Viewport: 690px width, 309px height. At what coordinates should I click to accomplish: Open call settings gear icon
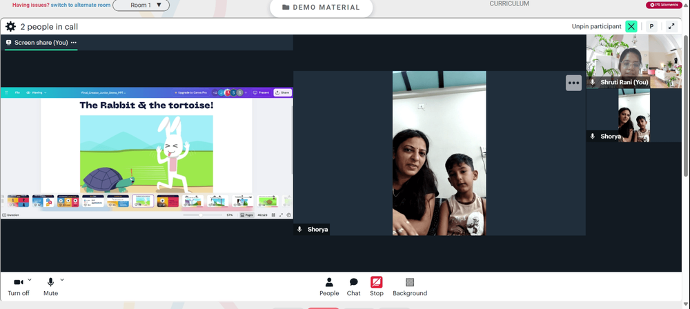(x=10, y=26)
